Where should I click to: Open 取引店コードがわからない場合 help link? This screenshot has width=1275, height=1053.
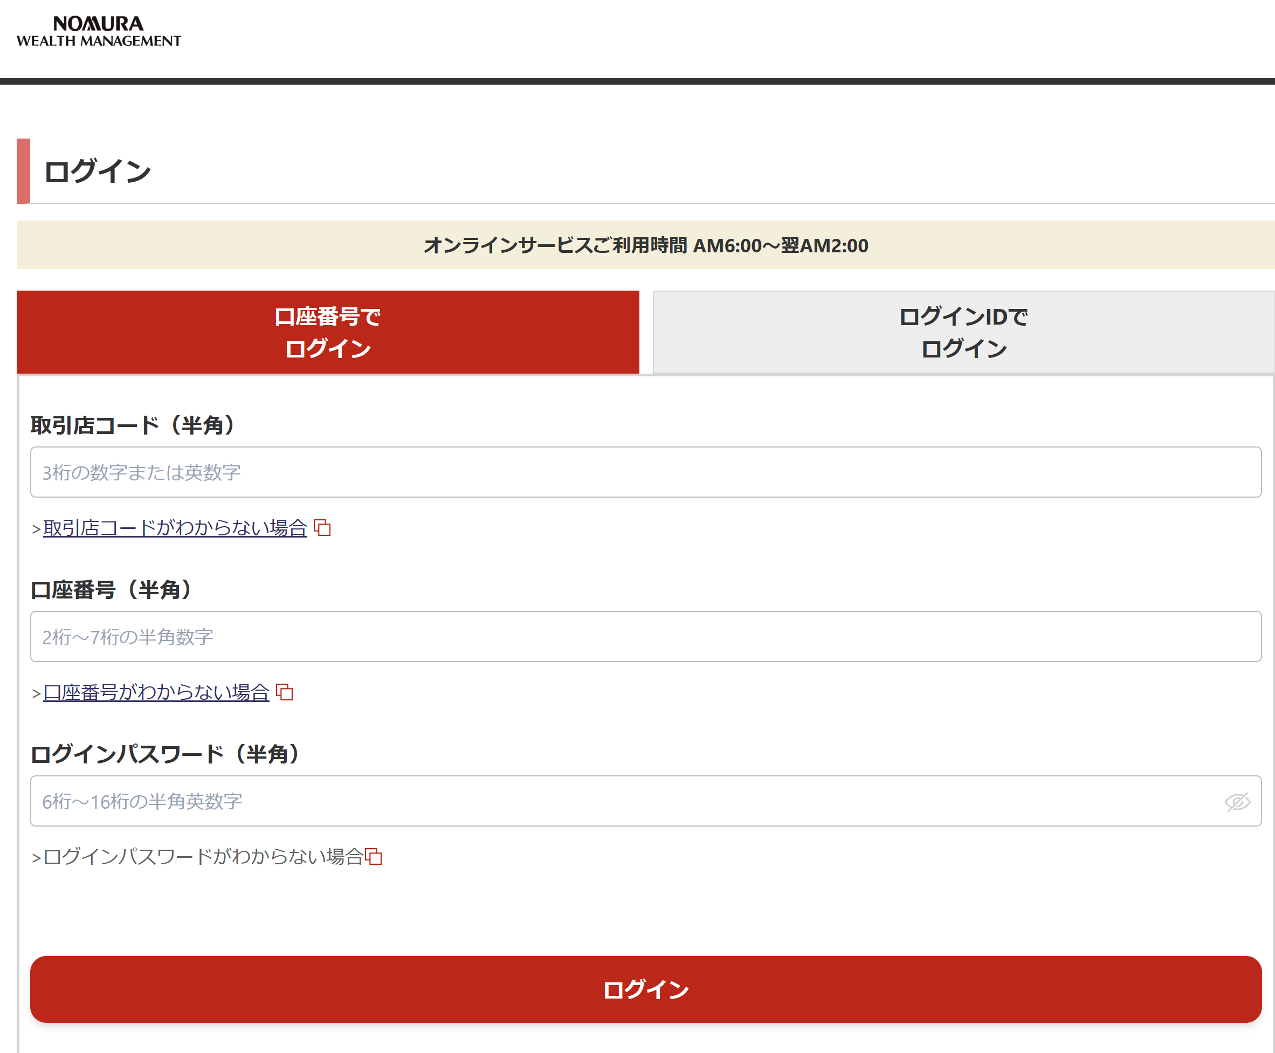pos(175,528)
